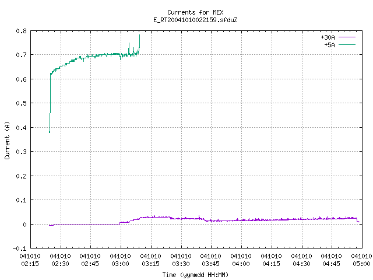
Task: Click the 0.4 y-axis tick label
Action: click(x=21, y=128)
